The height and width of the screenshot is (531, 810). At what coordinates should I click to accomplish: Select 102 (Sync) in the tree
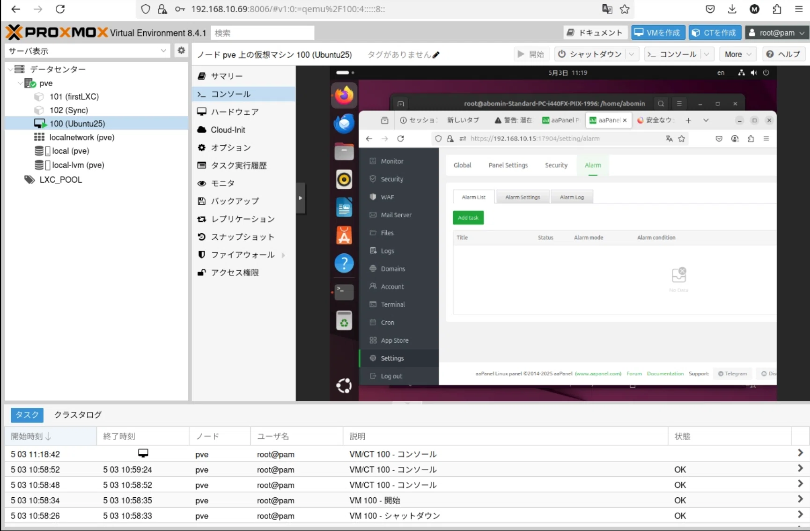(x=68, y=110)
